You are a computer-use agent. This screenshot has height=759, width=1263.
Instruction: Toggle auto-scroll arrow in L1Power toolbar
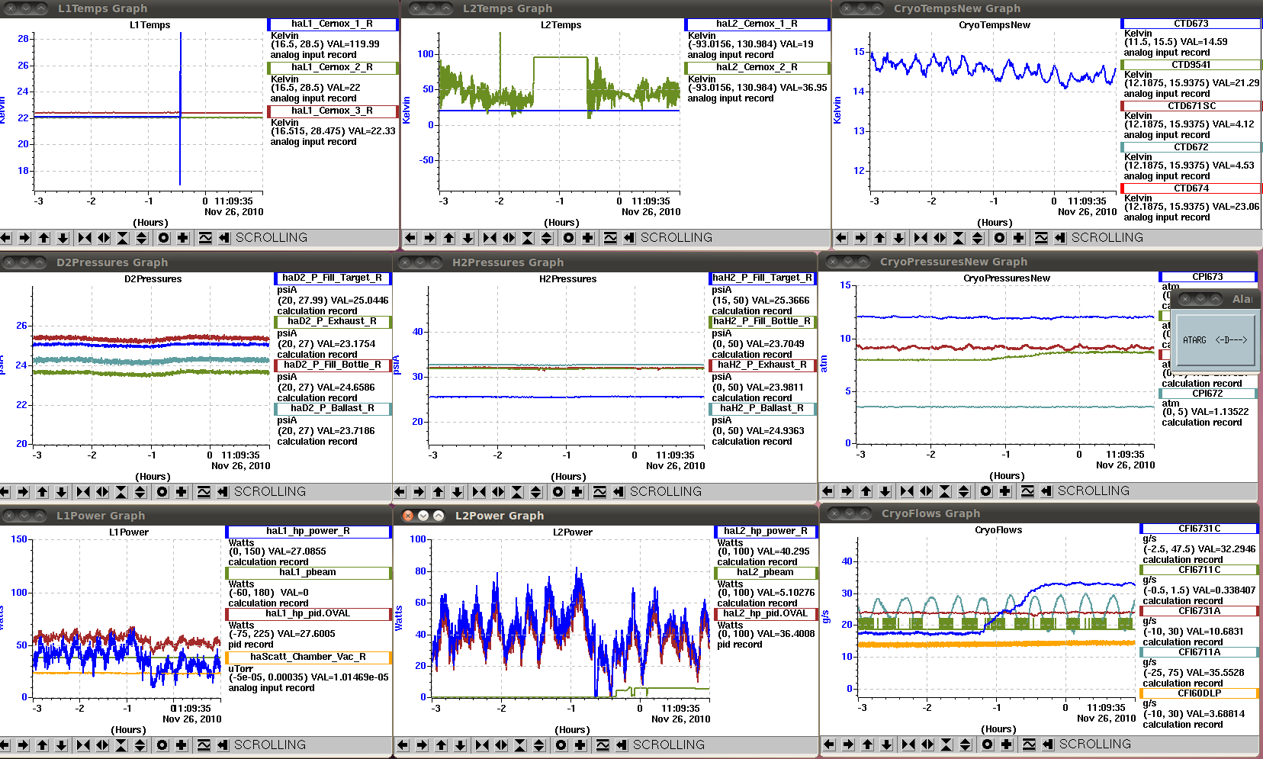(x=223, y=745)
